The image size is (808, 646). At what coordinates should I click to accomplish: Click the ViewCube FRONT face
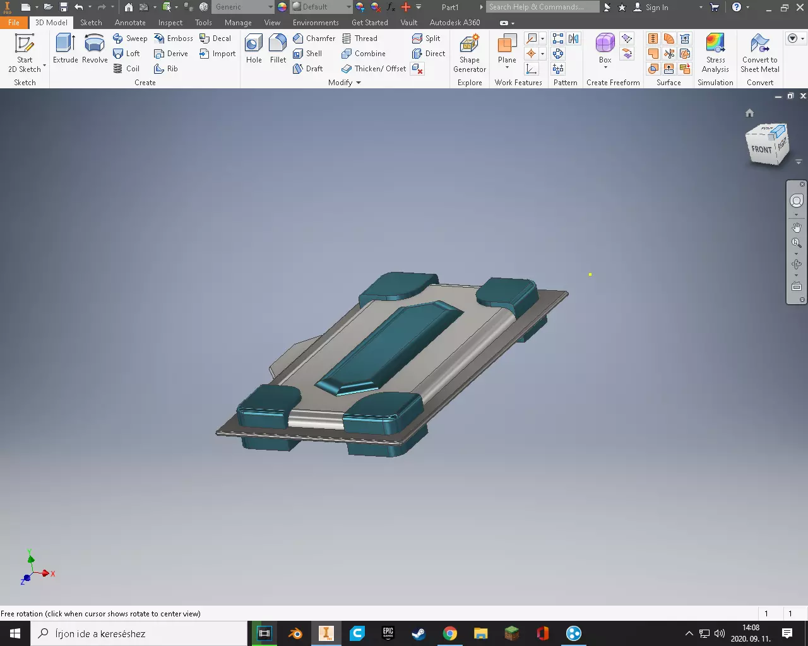(761, 149)
